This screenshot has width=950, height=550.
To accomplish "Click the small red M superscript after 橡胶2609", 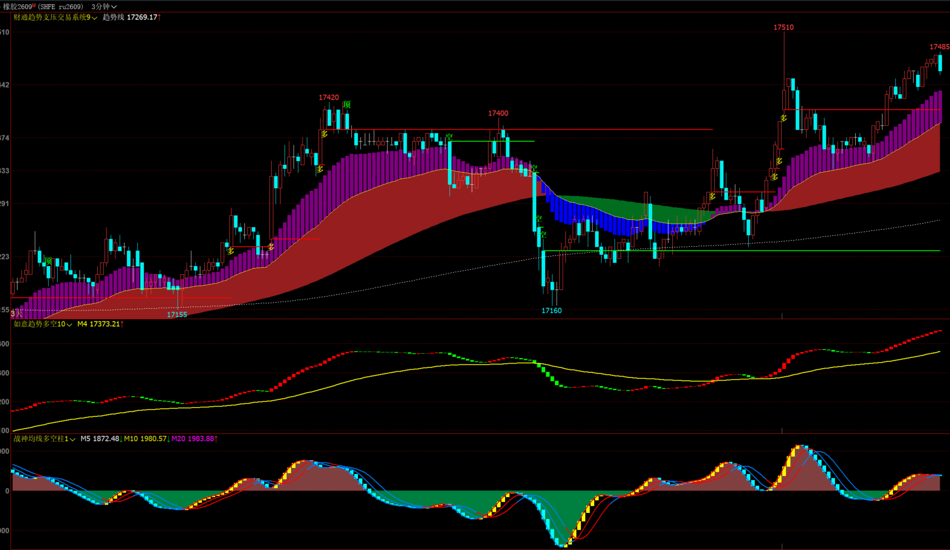I will (x=34, y=5).
